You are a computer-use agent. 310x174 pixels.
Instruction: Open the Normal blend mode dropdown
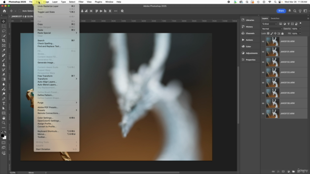click(x=272, y=29)
